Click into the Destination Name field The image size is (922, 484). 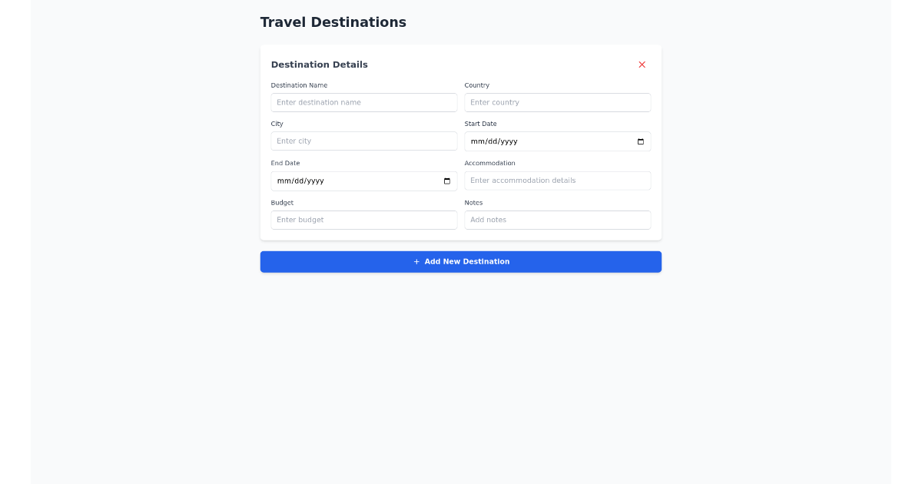[363, 102]
